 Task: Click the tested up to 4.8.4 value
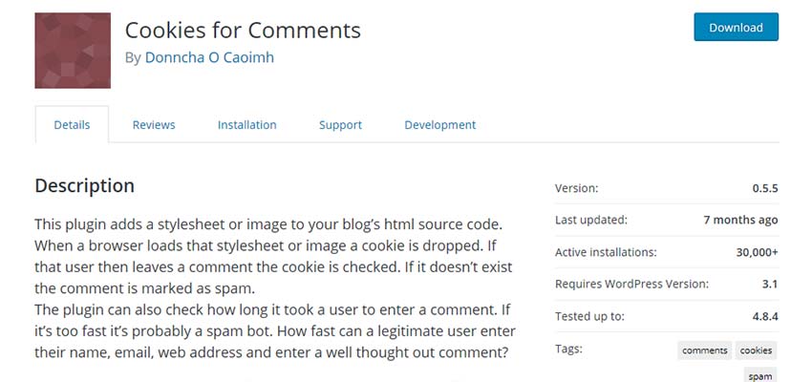(x=761, y=316)
